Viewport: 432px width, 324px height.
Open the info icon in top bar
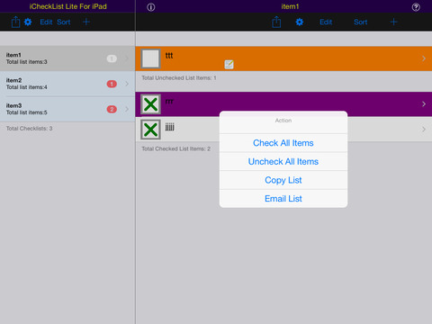(x=151, y=7)
